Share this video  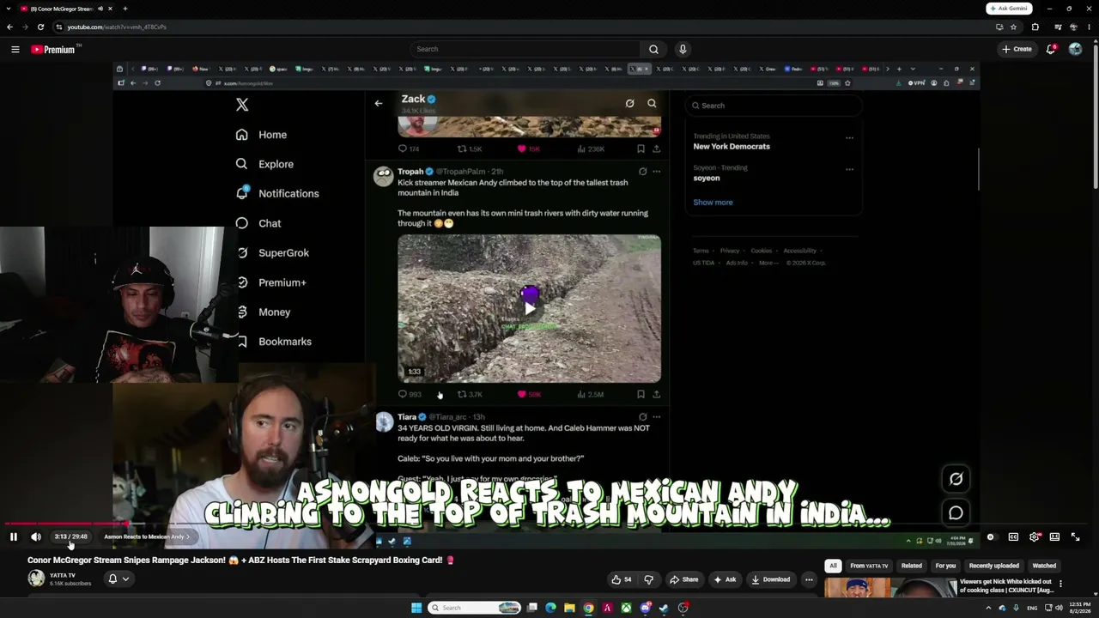point(683,579)
